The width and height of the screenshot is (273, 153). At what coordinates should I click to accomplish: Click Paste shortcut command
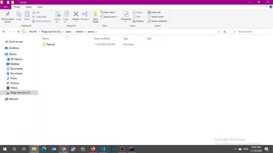[x=41, y=21]
